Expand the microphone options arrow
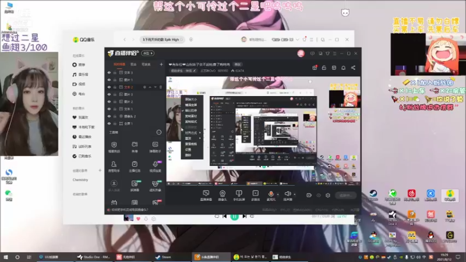The width and height of the screenshot is (466, 262). (278, 194)
